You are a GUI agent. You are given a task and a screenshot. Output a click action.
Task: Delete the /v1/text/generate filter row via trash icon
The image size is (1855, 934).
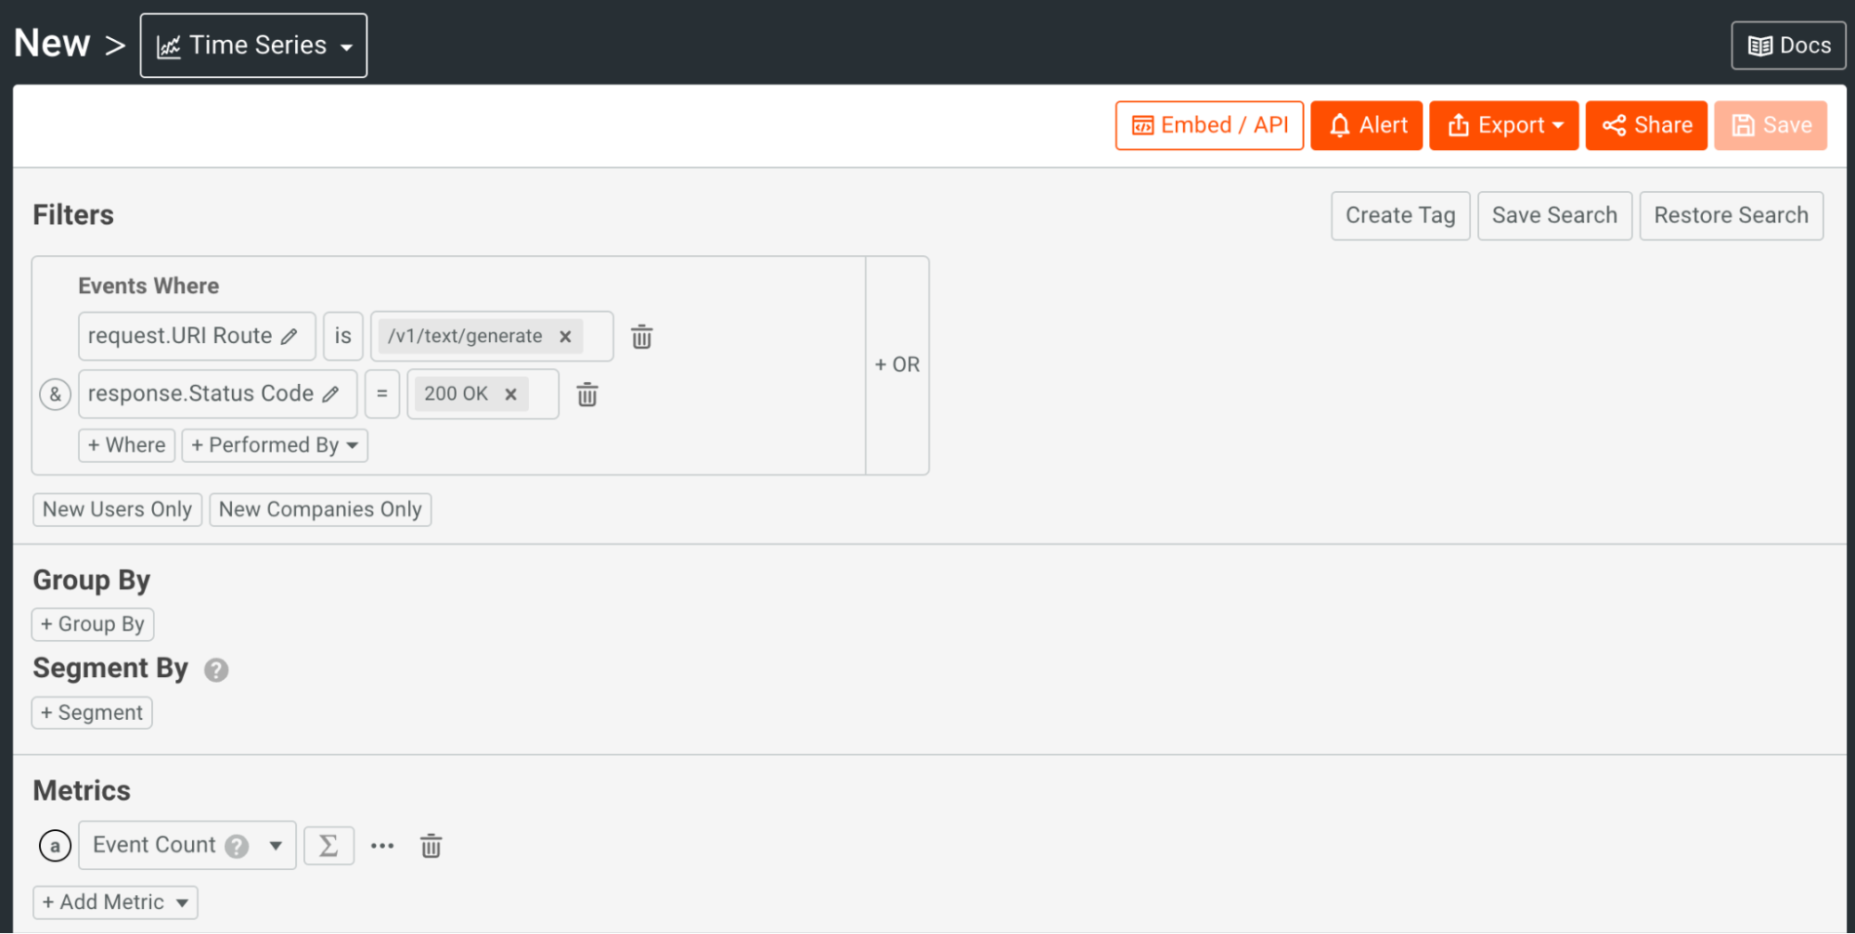coord(641,336)
